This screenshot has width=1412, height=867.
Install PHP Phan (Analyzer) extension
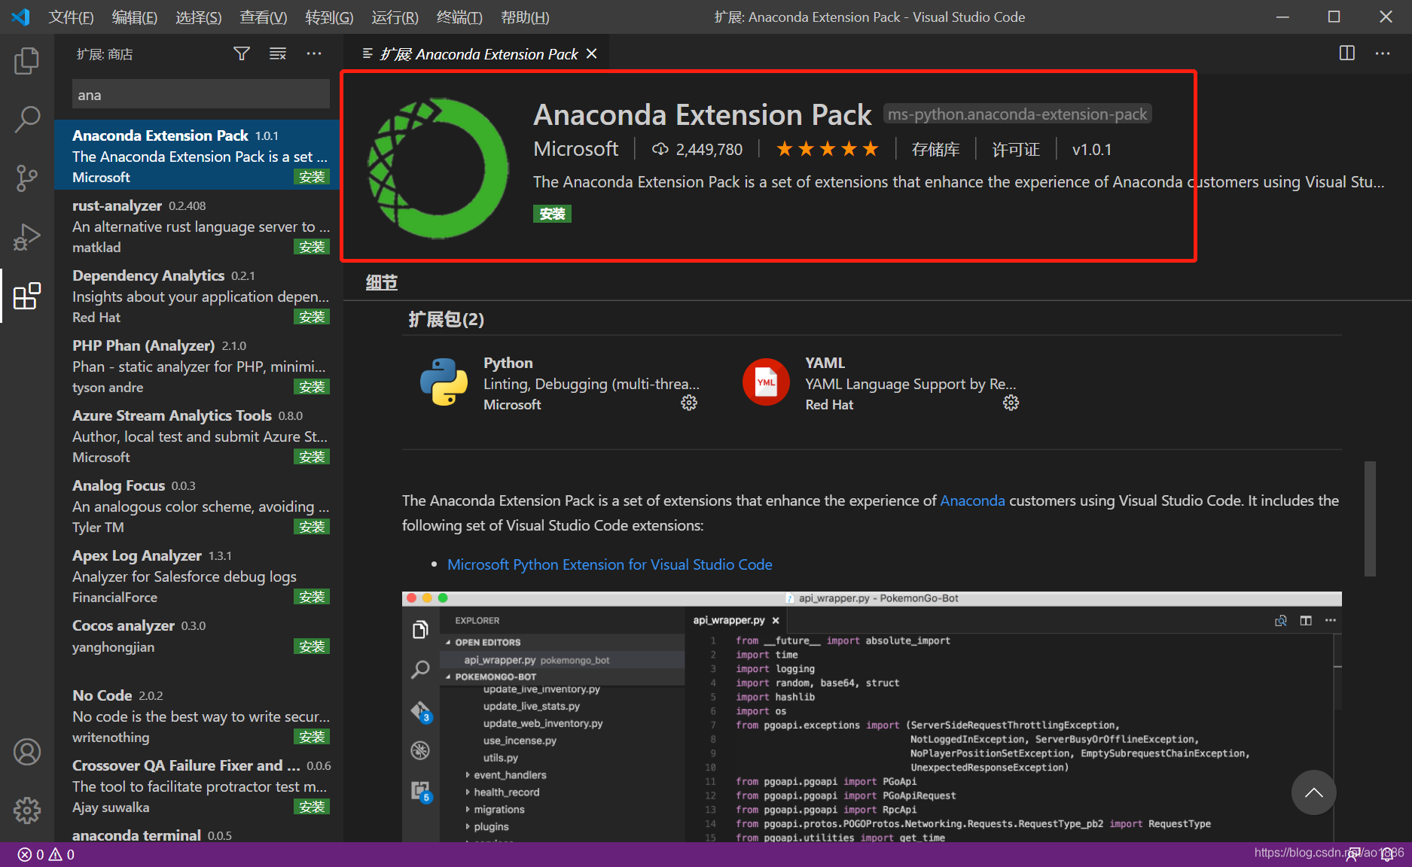coord(312,387)
